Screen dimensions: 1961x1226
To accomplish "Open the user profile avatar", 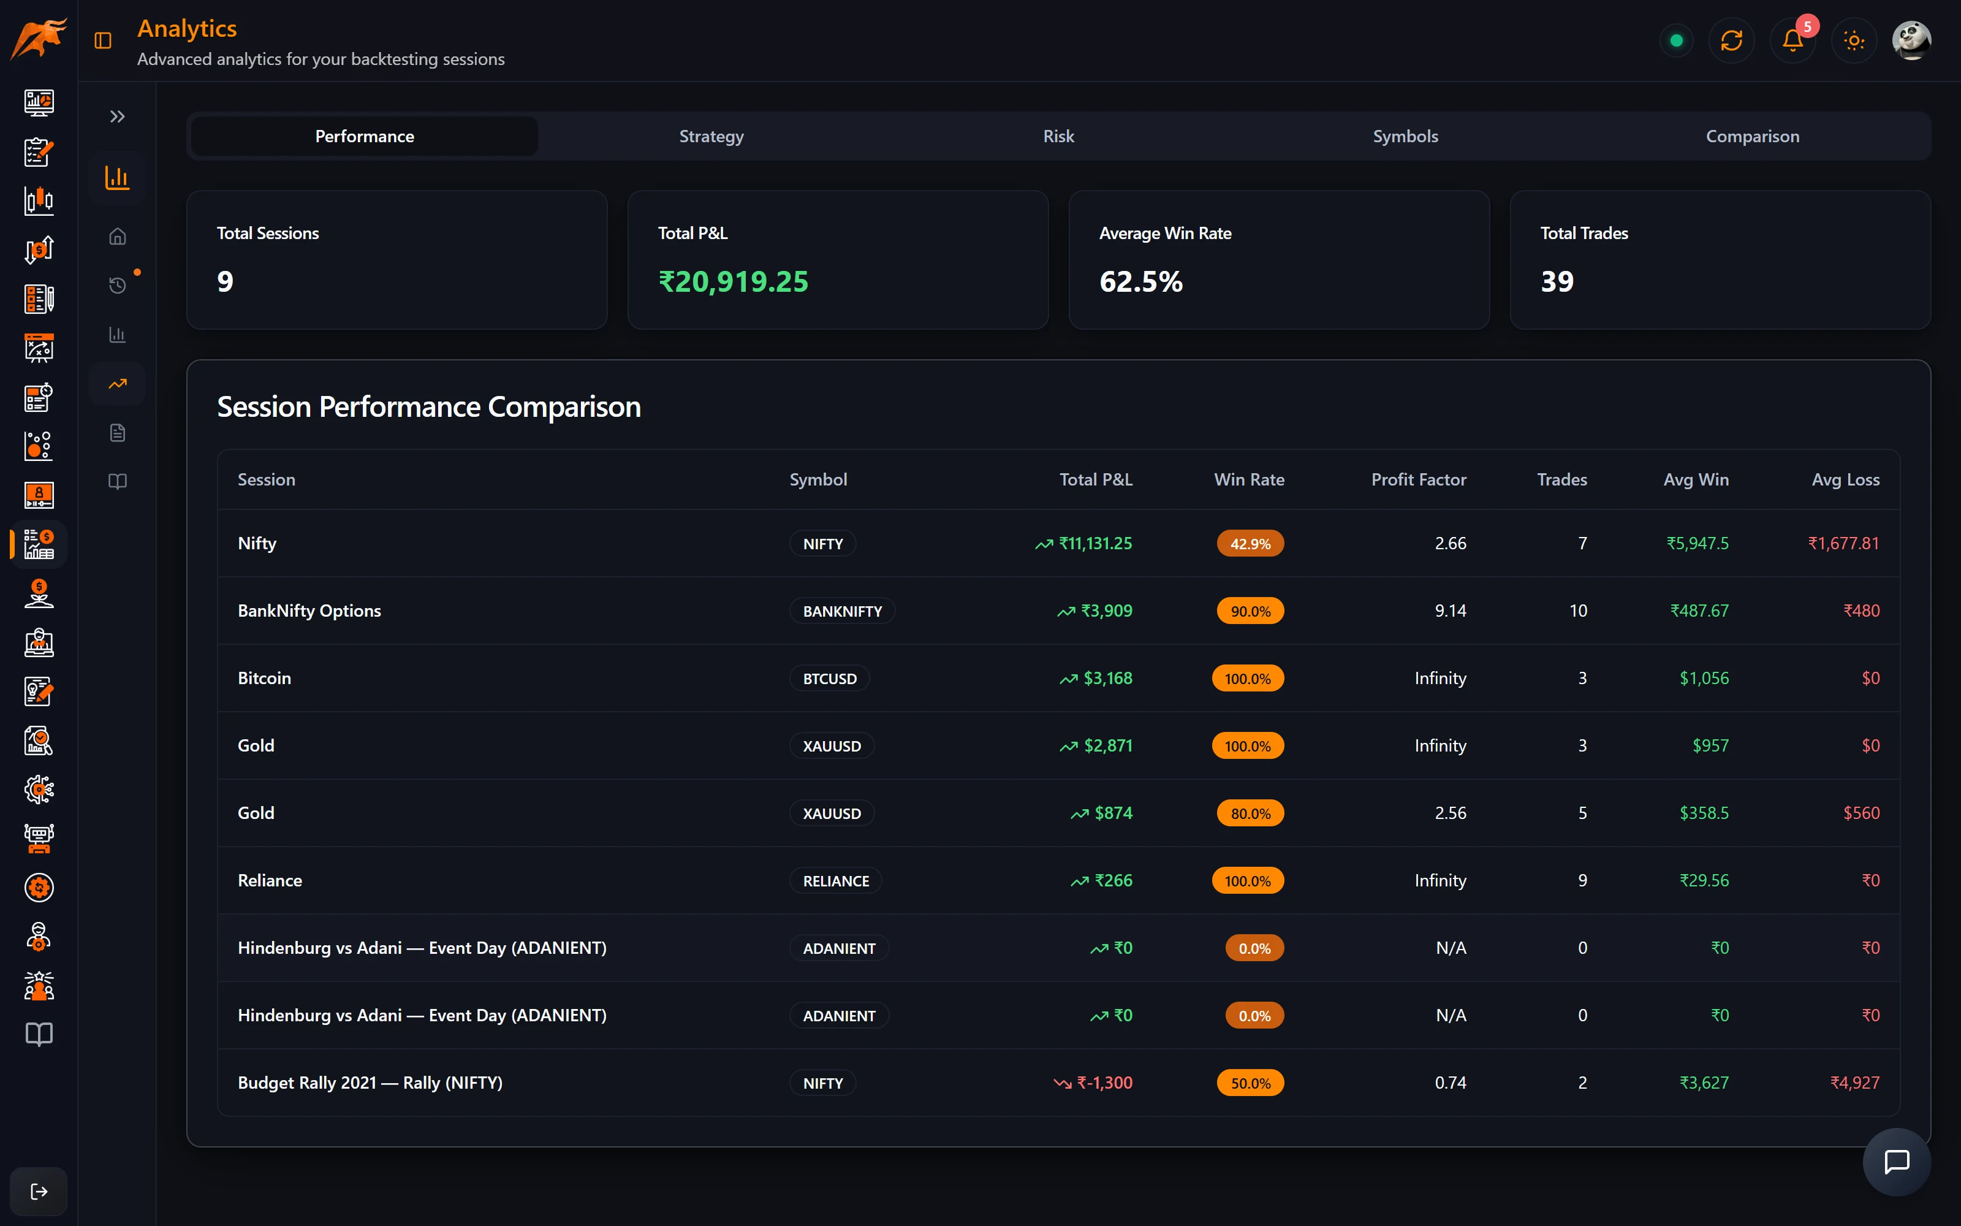I will [1911, 40].
